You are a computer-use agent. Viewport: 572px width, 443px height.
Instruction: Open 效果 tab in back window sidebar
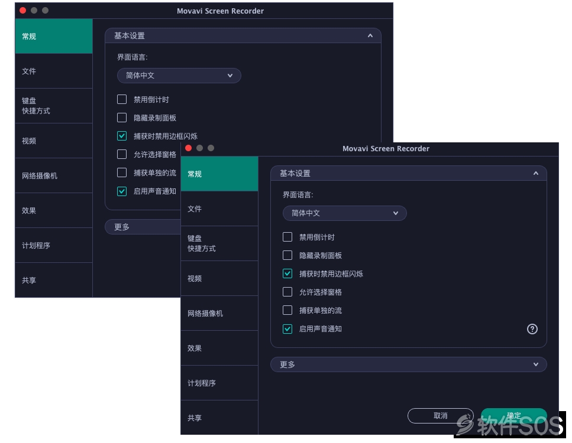pyautogui.click(x=54, y=210)
